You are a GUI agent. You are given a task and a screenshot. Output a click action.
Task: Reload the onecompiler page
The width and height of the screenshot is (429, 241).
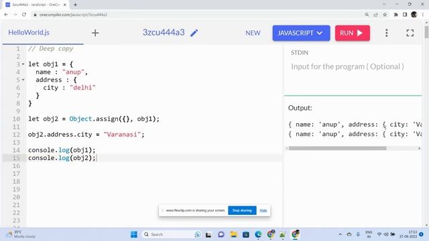point(24,15)
